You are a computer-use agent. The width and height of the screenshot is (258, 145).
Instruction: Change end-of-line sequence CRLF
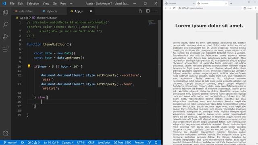(x=91, y=142)
